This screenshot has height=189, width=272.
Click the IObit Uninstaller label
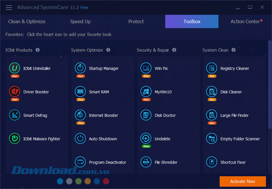[x=37, y=68]
